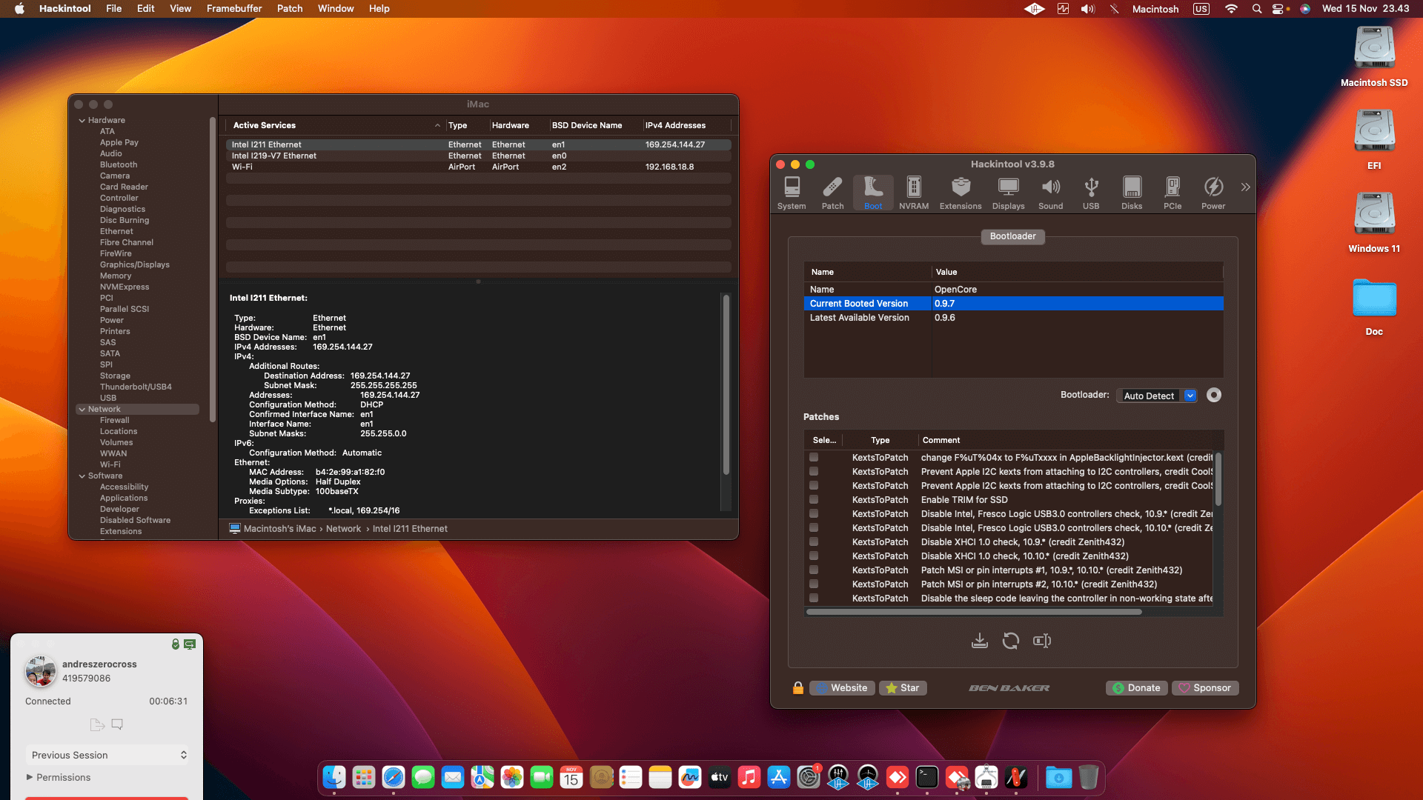The image size is (1423, 800).
Task: Click the Website button in Hackintool
Action: point(842,688)
